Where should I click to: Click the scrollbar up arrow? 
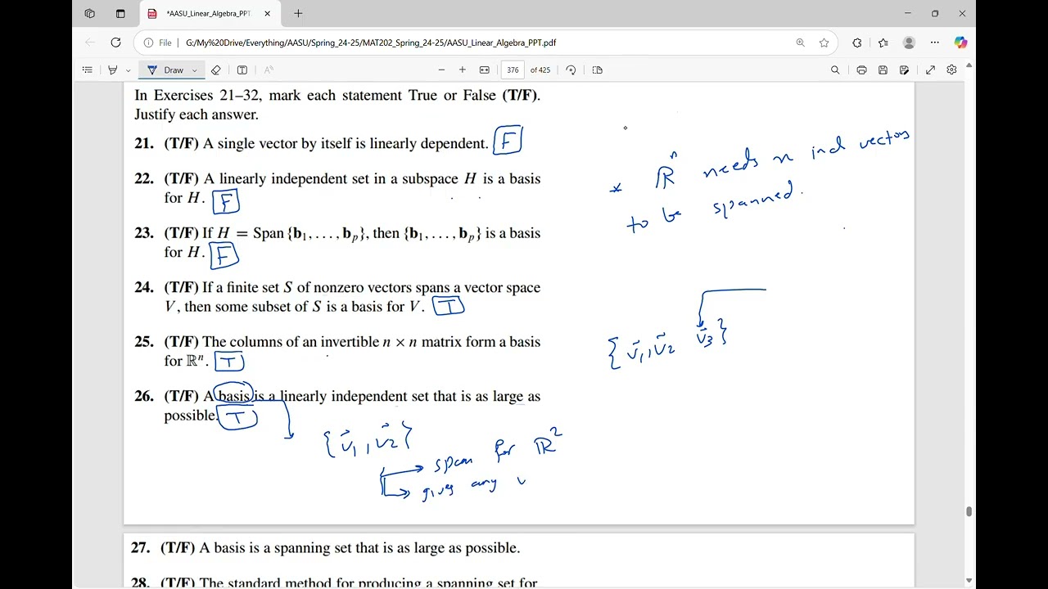(969, 65)
